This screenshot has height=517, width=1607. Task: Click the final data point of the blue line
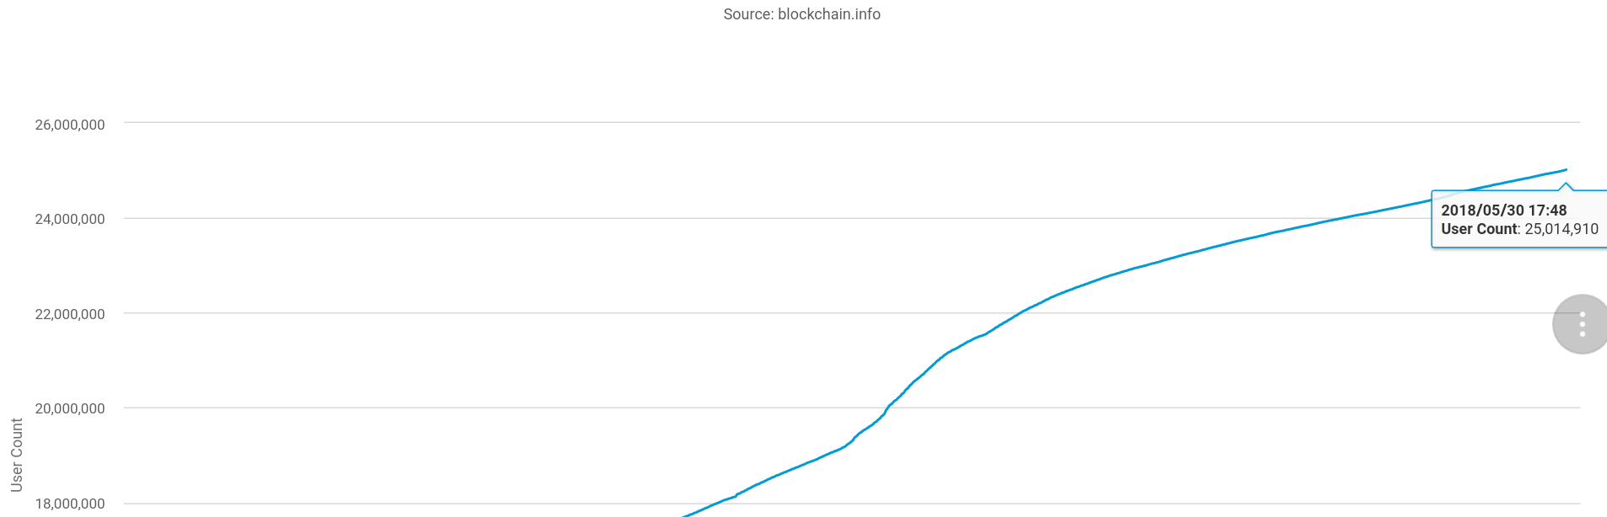(x=1566, y=170)
